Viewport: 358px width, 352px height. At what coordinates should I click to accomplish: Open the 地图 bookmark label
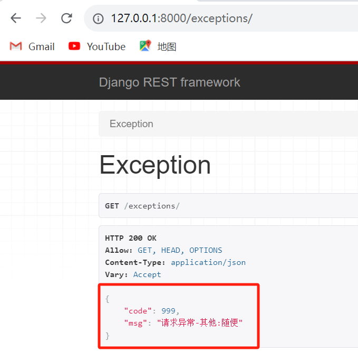click(x=167, y=46)
